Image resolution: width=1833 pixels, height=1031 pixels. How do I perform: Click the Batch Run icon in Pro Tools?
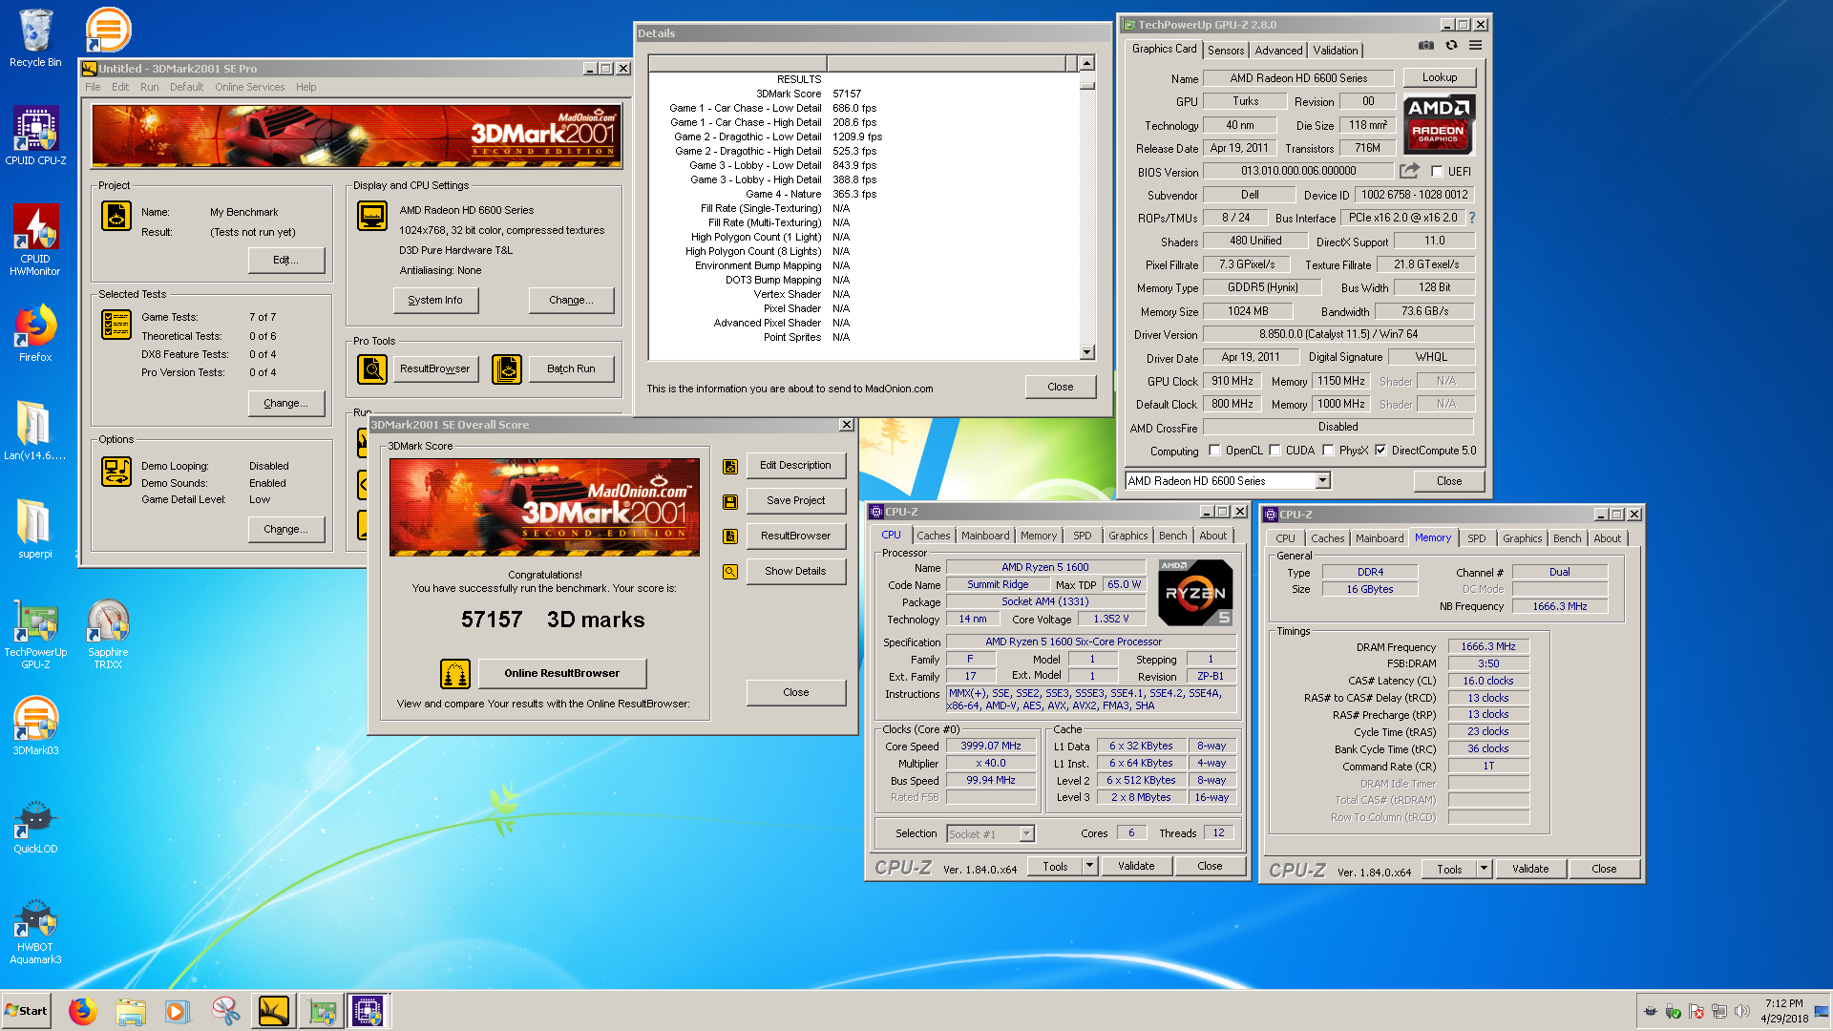tap(507, 368)
